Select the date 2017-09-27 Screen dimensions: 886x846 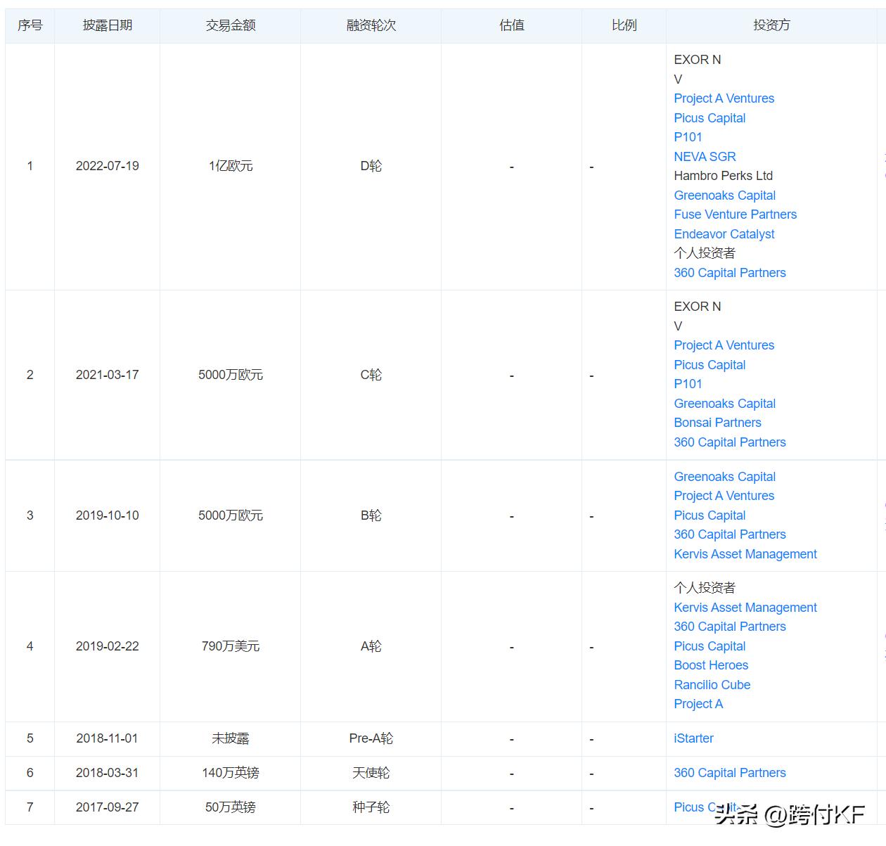(107, 807)
